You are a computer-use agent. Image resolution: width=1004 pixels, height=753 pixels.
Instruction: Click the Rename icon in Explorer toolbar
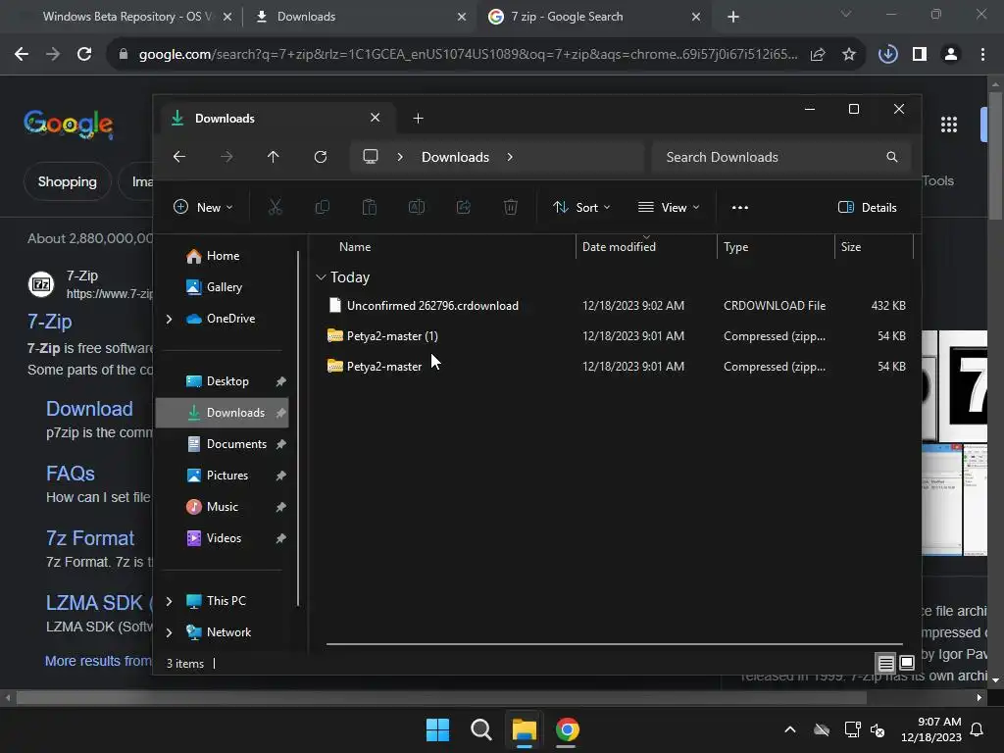pos(416,207)
